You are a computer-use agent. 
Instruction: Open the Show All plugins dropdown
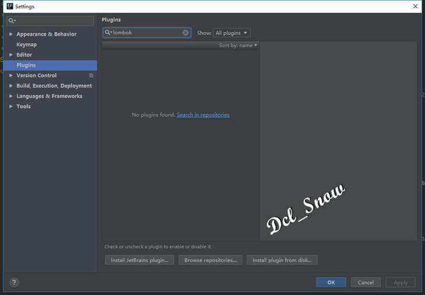click(231, 33)
